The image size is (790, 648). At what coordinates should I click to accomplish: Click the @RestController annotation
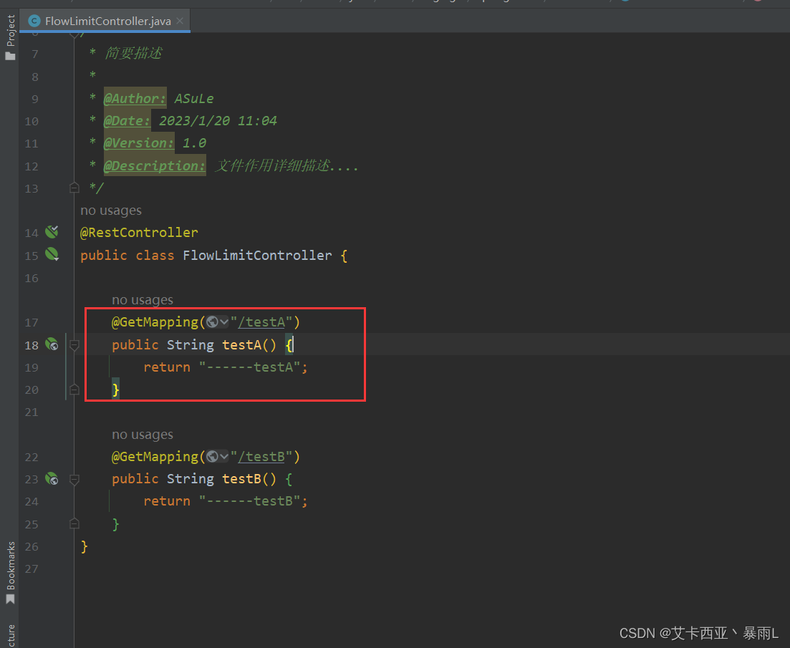tap(139, 233)
